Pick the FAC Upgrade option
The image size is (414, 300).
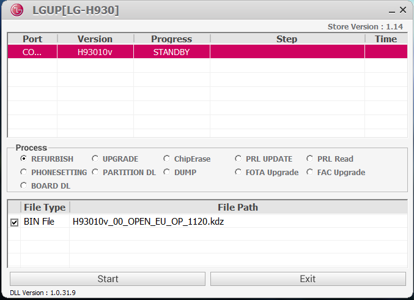point(310,173)
